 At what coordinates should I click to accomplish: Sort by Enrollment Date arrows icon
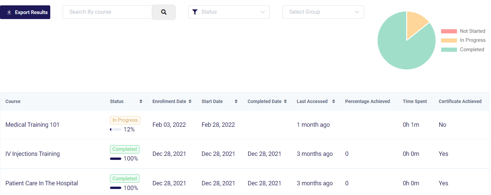tap(190, 101)
